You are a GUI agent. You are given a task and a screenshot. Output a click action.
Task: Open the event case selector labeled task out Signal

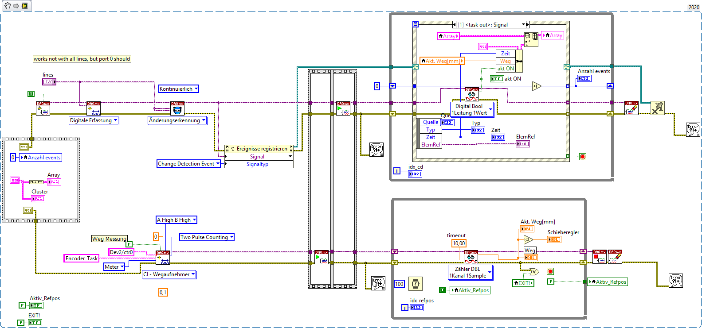click(491, 25)
